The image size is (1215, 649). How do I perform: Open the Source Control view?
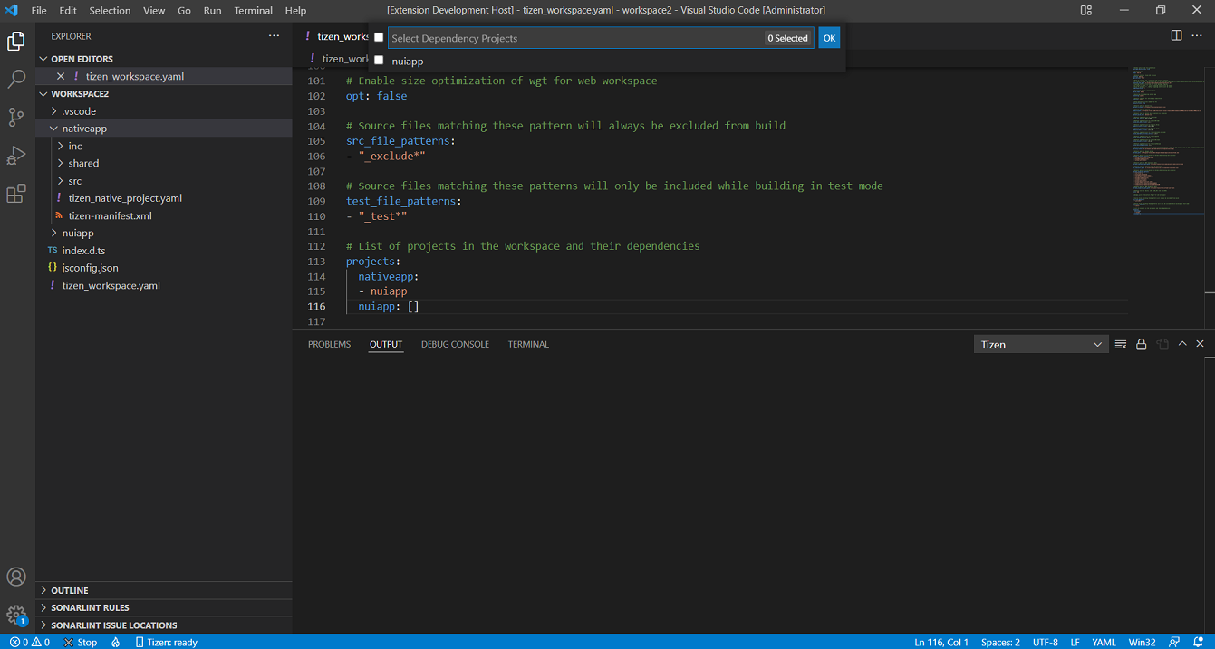coord(16,117)
